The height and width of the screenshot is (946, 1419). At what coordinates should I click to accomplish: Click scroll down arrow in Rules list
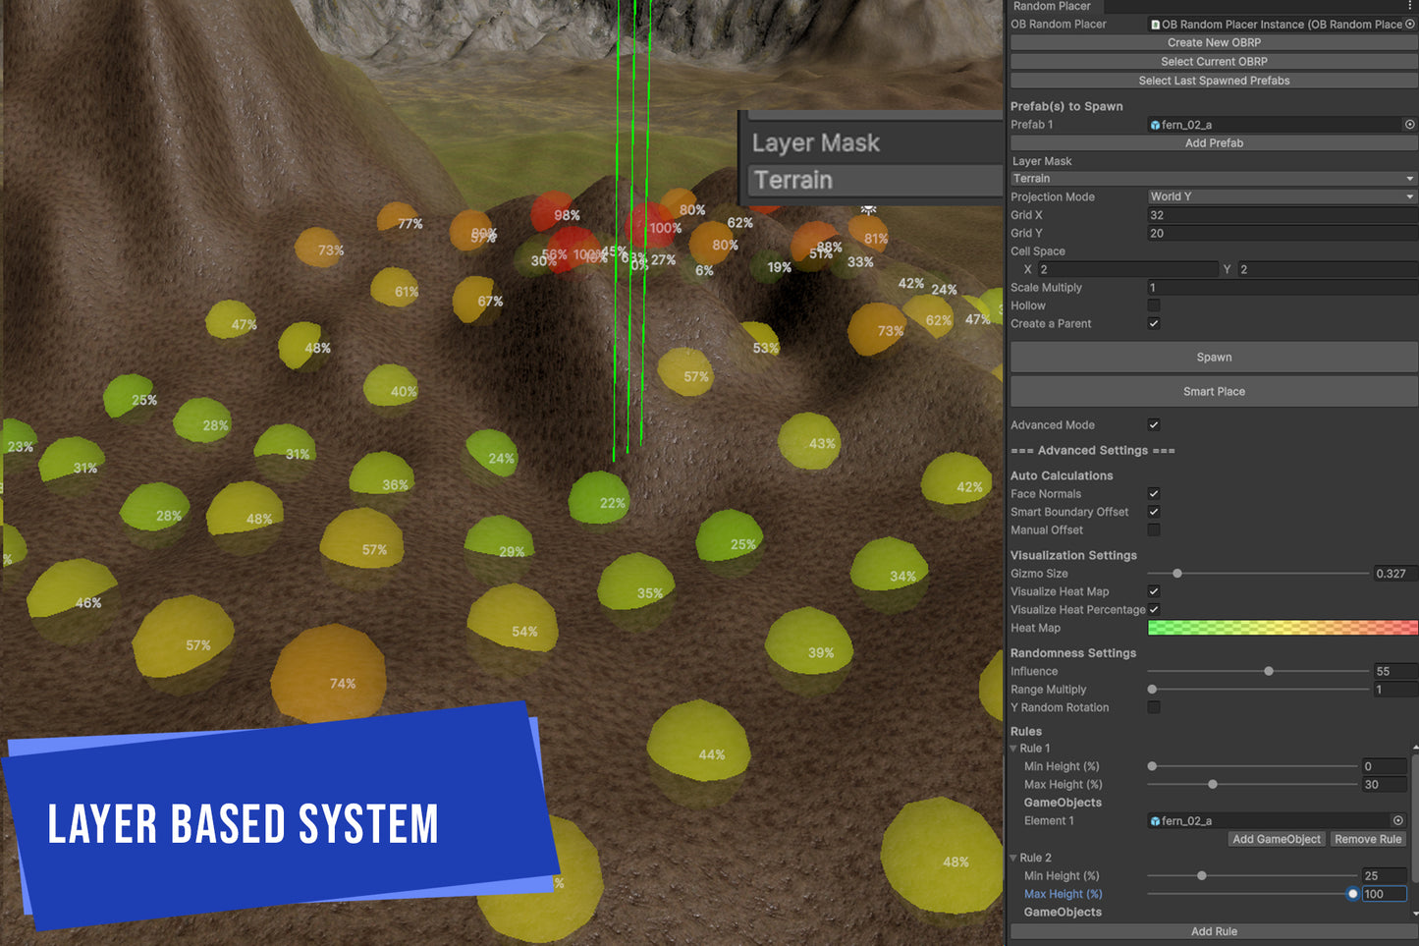[1414, 914]
